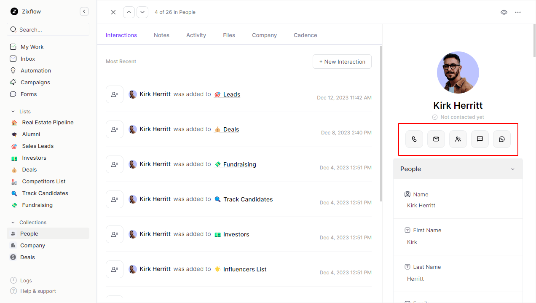The height and width of the screenshot is (303, 536).
Task: Click the contacts icon in the action row
Action: click(x=458, y=139)
